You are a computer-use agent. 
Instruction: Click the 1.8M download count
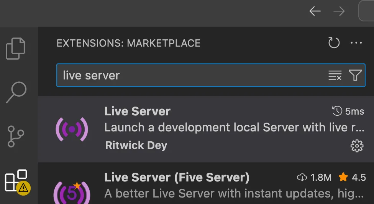pos(314,177)
